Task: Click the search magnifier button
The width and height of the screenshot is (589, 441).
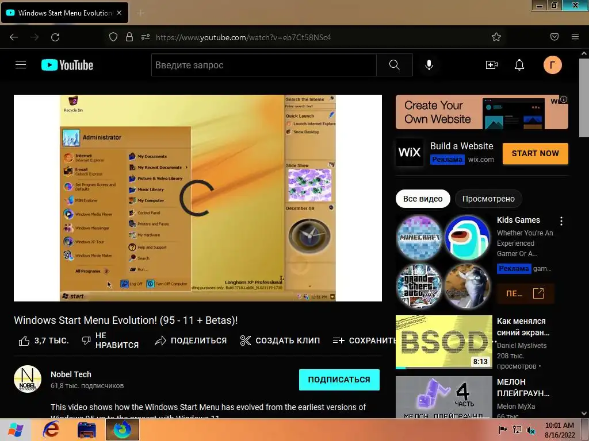Action: [395, 65]
